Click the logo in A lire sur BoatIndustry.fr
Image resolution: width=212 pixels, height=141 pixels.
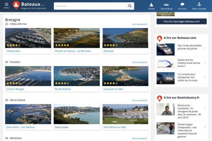tap(160, 98)
